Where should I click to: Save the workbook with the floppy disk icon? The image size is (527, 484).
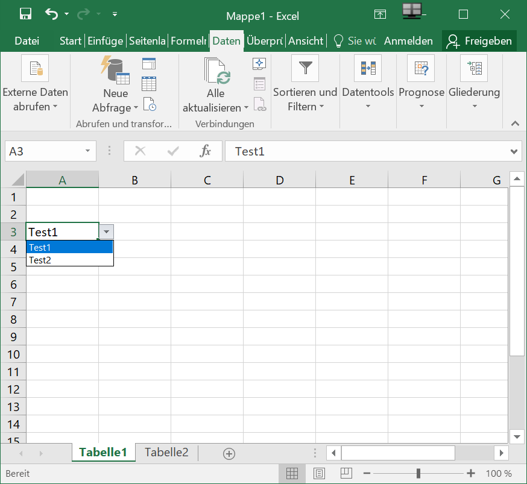pos(25,14)
